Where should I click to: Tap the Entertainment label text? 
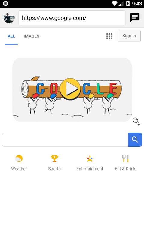(90, 169)
